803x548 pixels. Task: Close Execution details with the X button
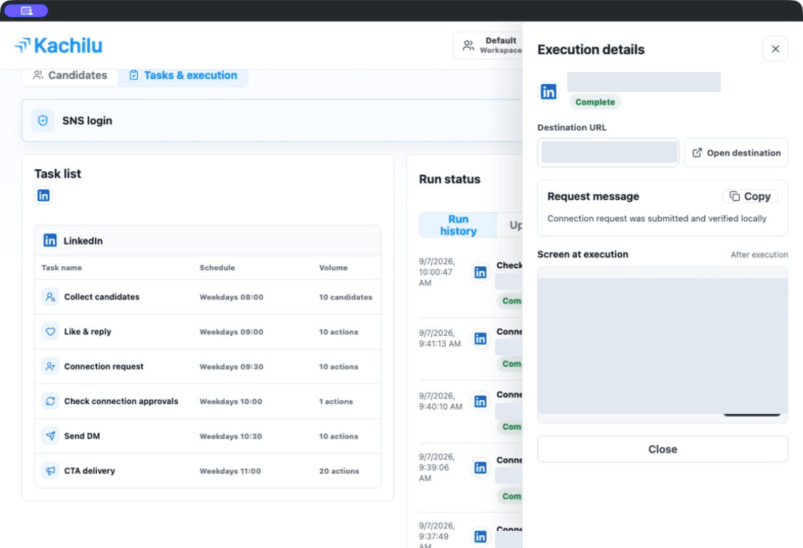(x=775, y=49)
